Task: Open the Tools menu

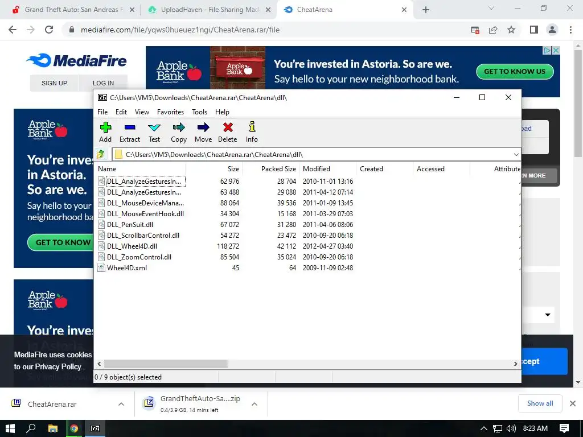Action: pyautogui.click(x=199, y=112)
